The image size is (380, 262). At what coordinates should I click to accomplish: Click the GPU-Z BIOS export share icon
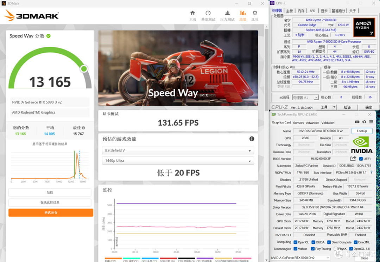pos(353,159)
